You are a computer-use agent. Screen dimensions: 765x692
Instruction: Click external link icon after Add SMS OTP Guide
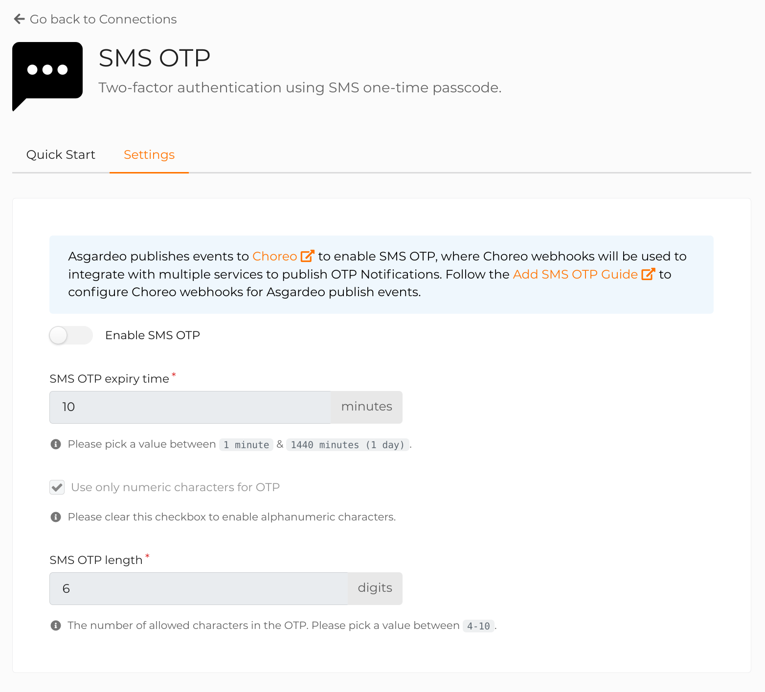(x=648, y=274)
